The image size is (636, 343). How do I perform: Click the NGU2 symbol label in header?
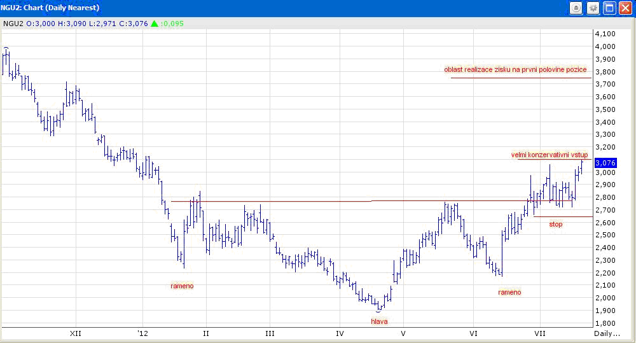[x=13, y=24]
